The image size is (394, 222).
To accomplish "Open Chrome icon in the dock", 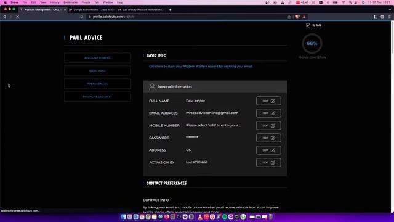I will [148, 216].
